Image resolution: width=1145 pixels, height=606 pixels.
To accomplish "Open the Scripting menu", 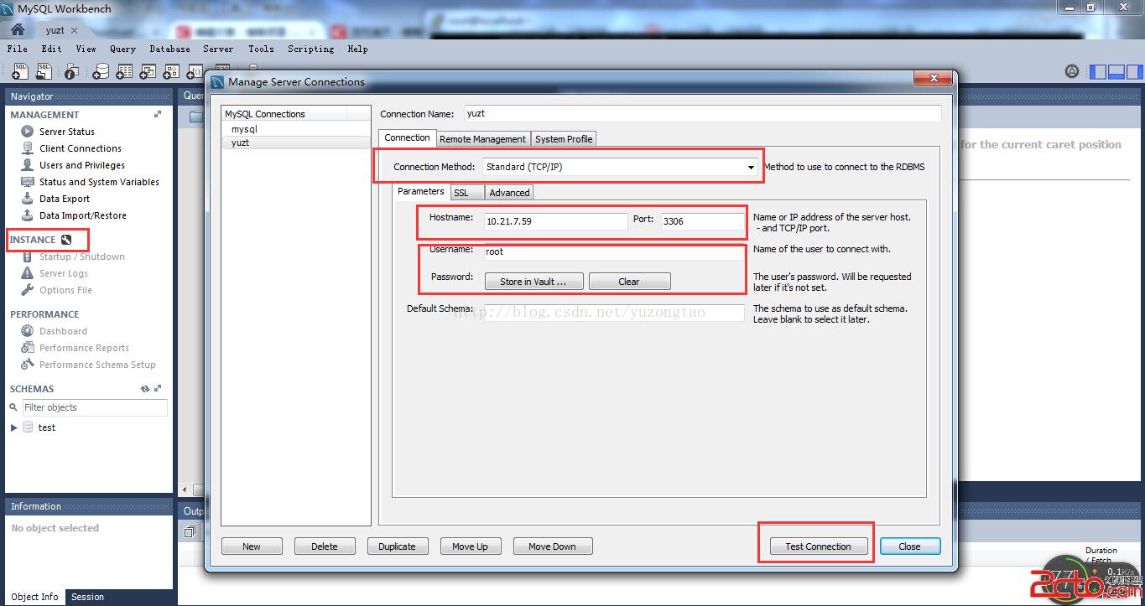I will click(x=310, y=49).
